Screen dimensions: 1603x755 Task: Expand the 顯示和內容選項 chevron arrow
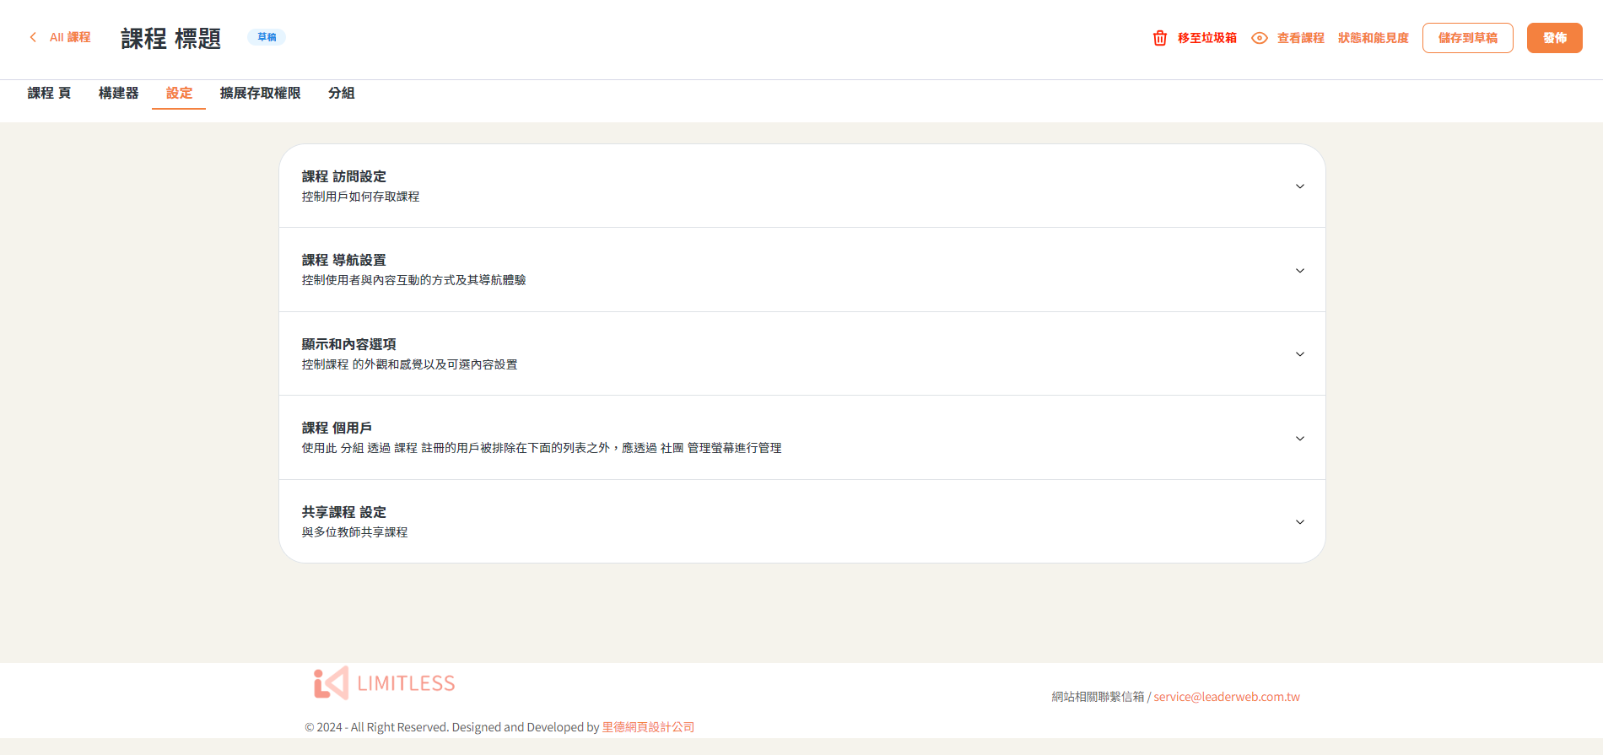pyautogui.click(x=1299, y=354)
